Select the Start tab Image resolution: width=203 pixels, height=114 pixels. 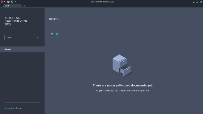click(x=12, y=6)
